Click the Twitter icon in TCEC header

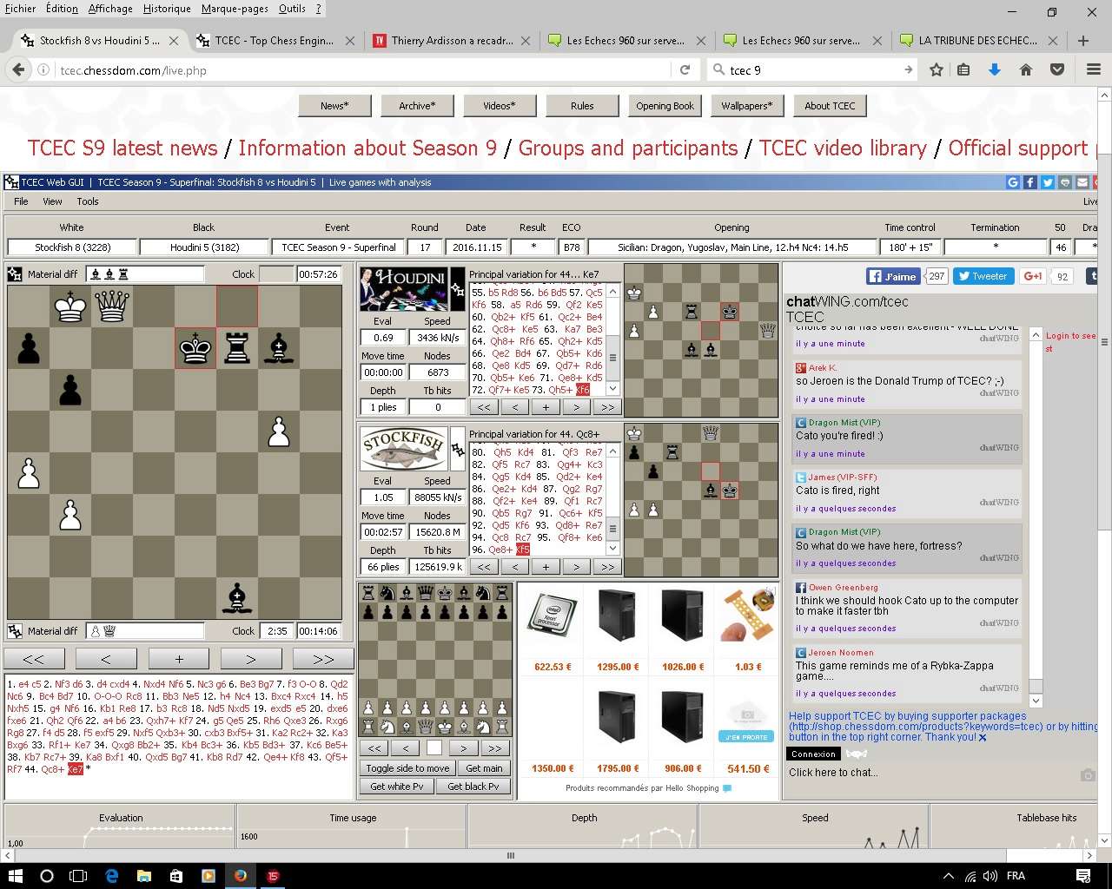1047,182
